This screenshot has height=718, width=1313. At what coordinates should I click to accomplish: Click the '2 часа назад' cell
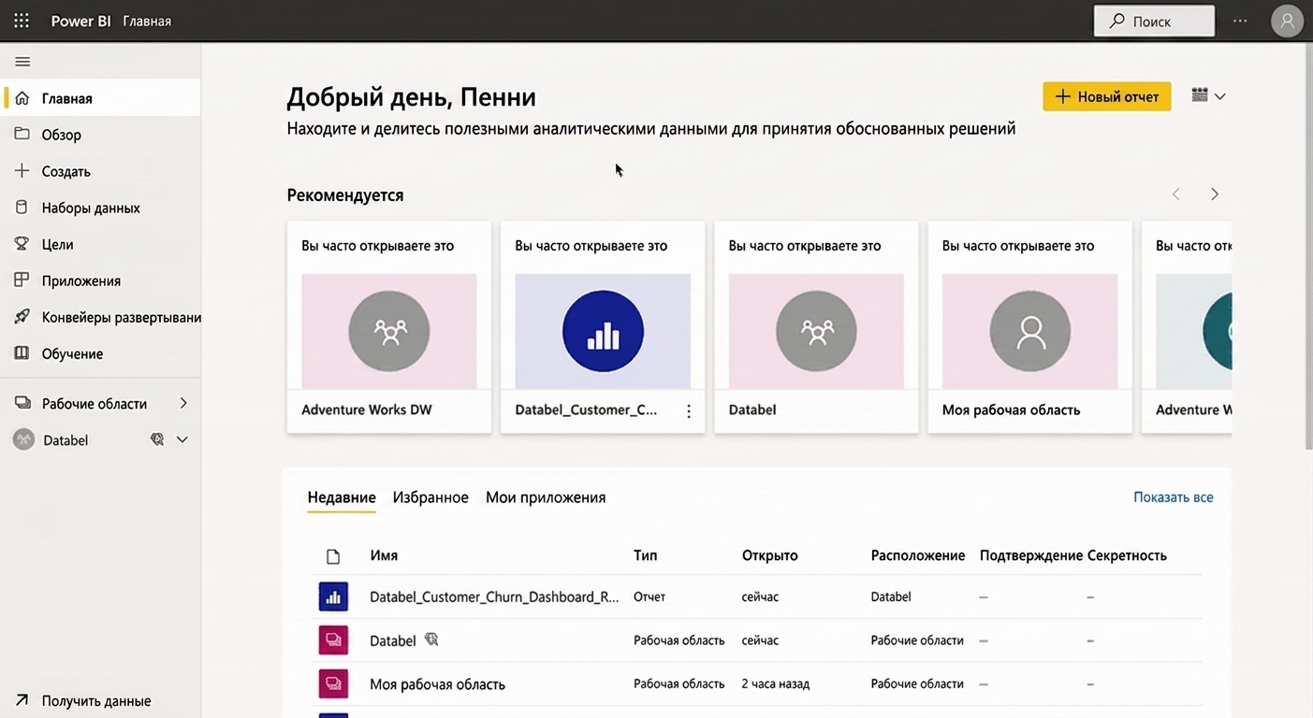click(x=776, y=683)
